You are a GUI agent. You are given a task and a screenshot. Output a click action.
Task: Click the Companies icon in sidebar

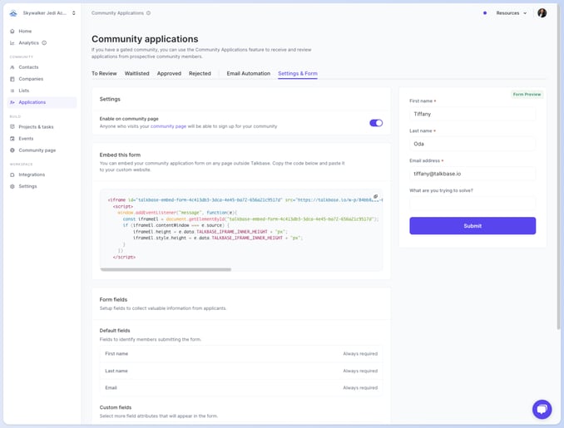click(x=12, y=79)
